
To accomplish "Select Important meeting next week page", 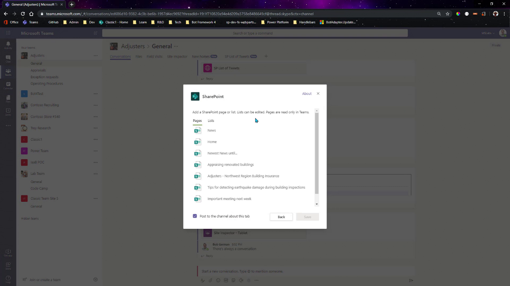I will coord(229,199).
